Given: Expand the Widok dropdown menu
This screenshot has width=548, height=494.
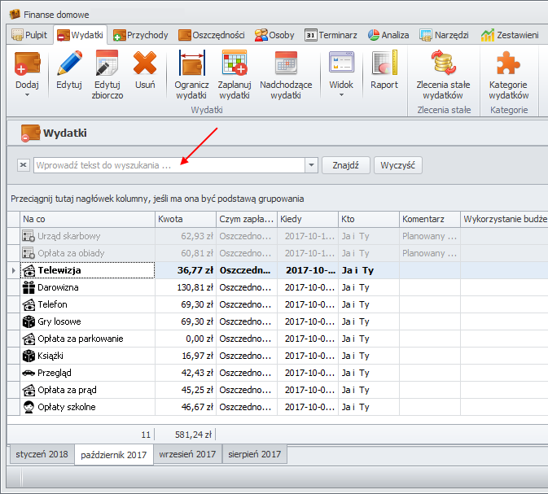Looking at the screenshot, I should coord(341,95).
